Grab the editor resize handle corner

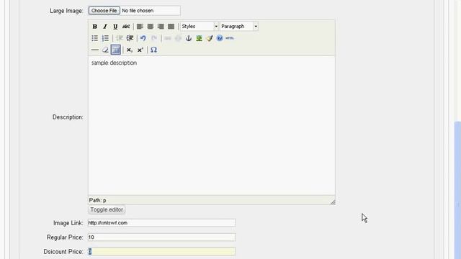(x=333, y=202)
